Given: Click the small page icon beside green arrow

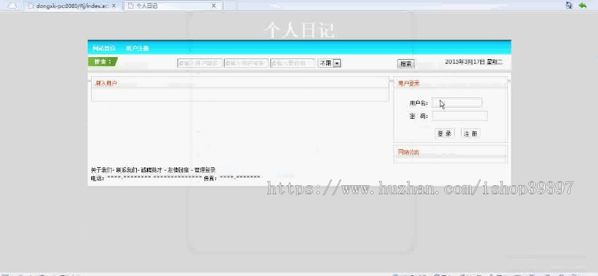Looking at the screenshot, I should click(569, 5).
